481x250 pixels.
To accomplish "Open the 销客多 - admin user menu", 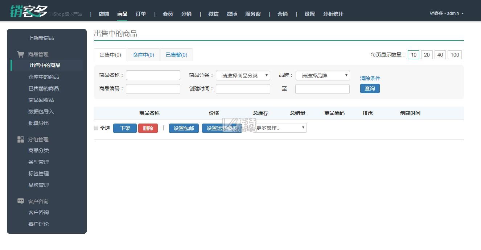I will coord(447,13).
